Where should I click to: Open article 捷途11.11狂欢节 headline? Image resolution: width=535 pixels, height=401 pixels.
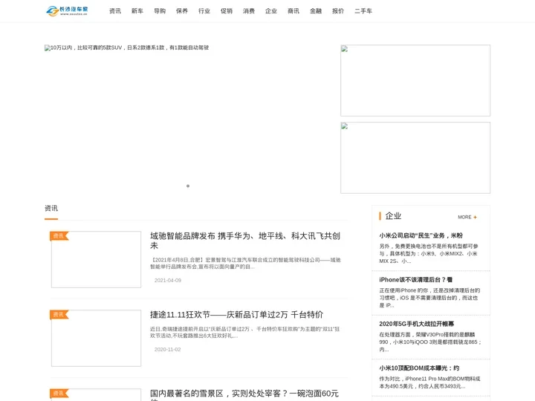coord(236,314)
